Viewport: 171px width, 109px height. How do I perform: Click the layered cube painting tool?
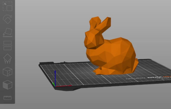[7, 85]
